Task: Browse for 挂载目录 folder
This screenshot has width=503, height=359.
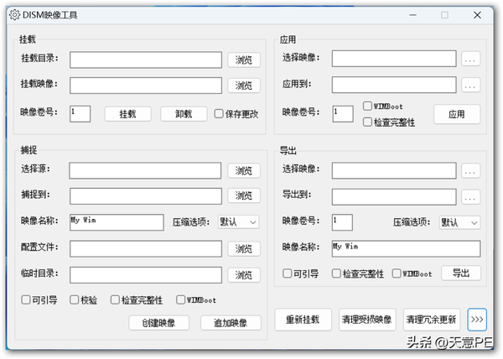Action: click(244, 60)
